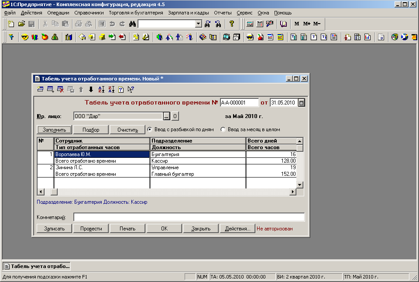The image size is (419, 282).
Task: Click the table's horizontal scrollbar thumb
Action: click(54, 192)
